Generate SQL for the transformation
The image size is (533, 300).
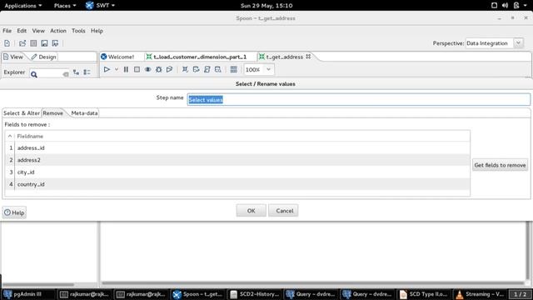[x=207, y=69]
